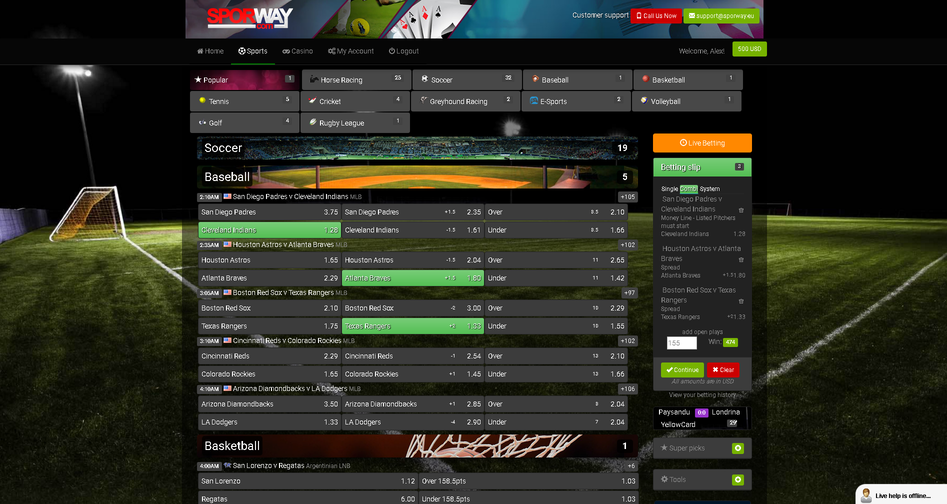Click the 500 USD balance button
Viewport: 947px width, 504px height.
[749, 49]
